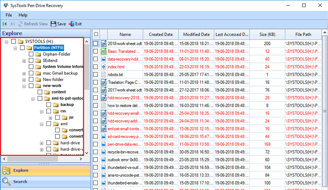Click the Search panel button label
The image size is (328, 190).
20,181
